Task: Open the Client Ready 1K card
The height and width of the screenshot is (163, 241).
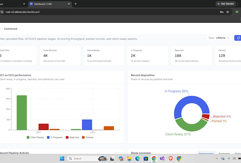Action: [104, 56]
